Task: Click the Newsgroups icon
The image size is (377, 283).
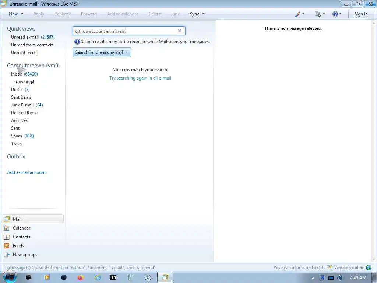Action: [x=7, y=255]
